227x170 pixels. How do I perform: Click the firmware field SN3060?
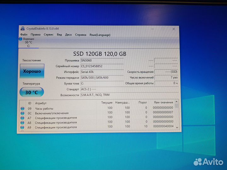pyautogui.click(x=102, y=60)
